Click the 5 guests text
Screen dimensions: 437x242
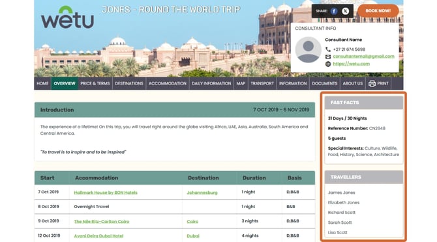pyautogui.click(x=337, y=138)
